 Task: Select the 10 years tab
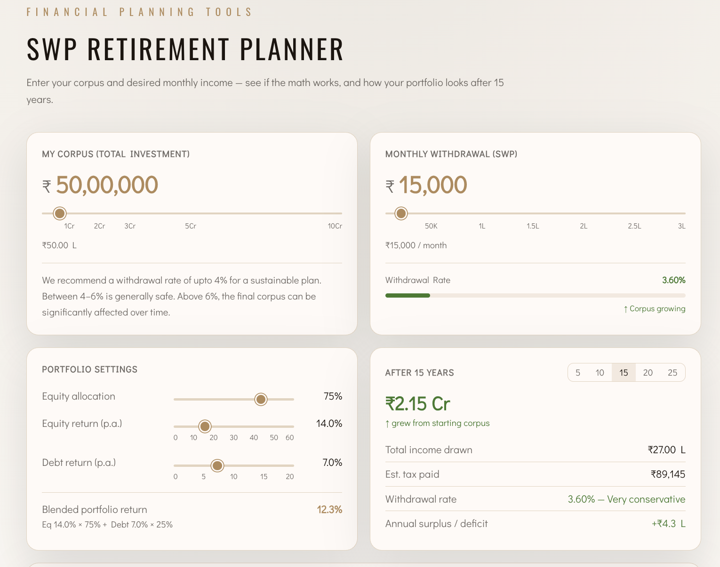click(x=600, y=372)
